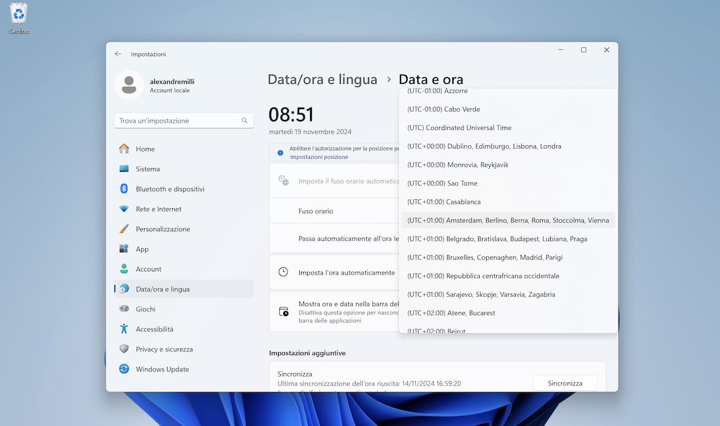Close the Impostazioni window

coord(606,50)
